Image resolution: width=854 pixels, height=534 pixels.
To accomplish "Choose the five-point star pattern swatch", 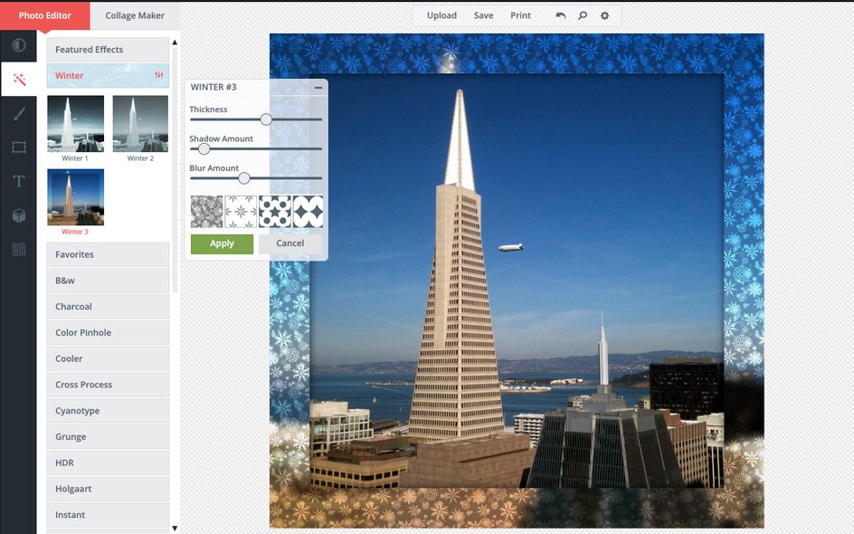I will 274,212.
